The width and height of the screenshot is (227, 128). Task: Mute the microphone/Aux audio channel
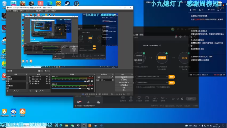[89, 81]
